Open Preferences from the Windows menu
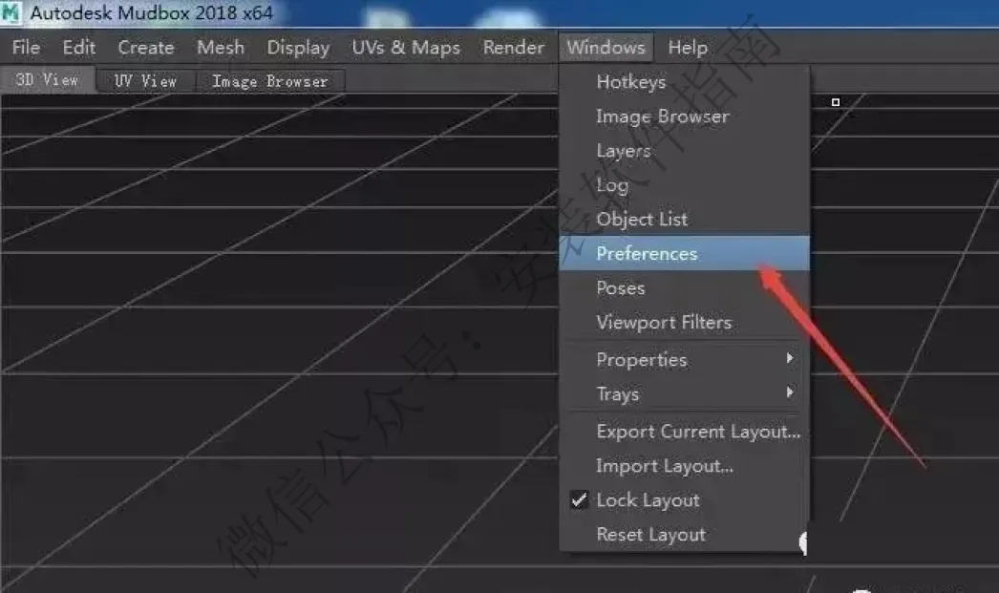 (x=684, y=253)
